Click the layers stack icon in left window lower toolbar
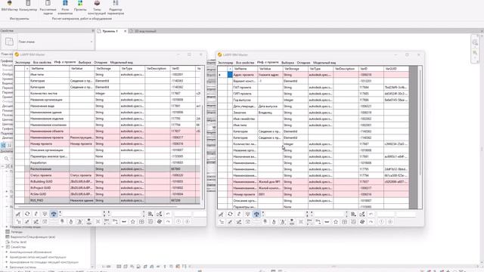The width and height of the screenshot is (484, 272). 160,221
